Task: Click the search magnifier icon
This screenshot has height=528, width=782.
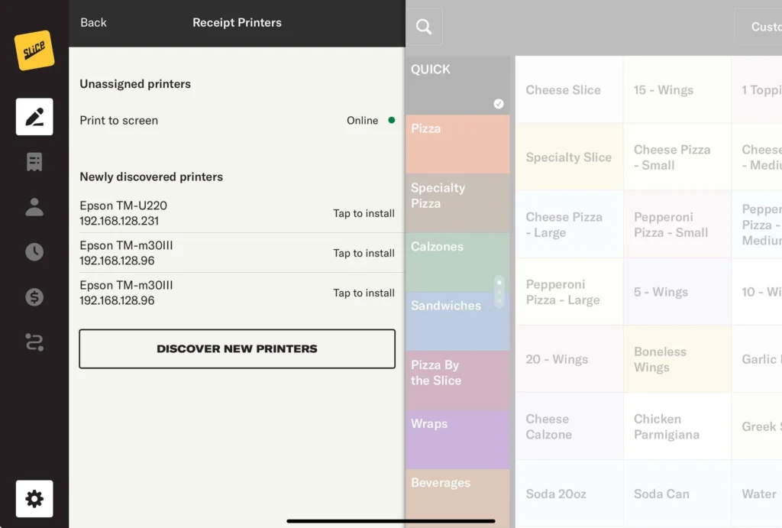Action: coord(424,28)
